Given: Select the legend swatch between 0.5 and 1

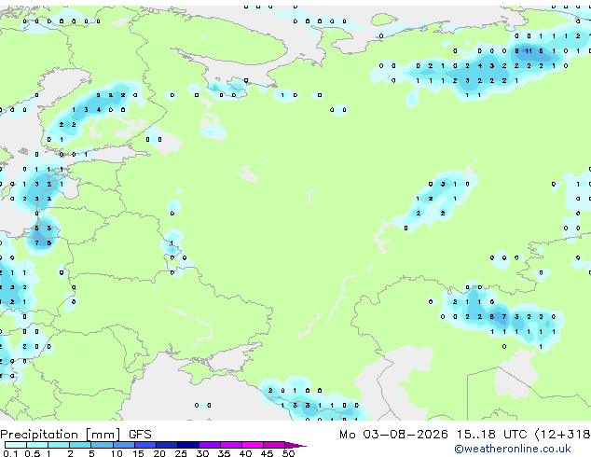Looking at the screenshot, I should (x=37, y=445).
